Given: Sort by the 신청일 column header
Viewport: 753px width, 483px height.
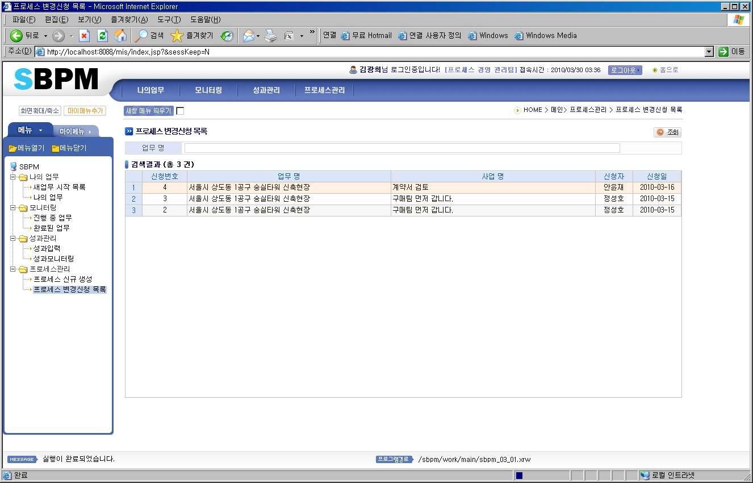Looking at the screenshot, I should click(657, 176).
